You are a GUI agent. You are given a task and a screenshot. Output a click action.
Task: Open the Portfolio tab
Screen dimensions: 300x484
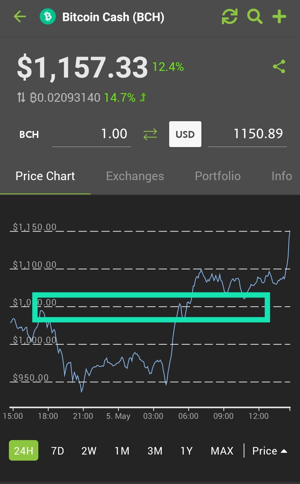[218, 176]
